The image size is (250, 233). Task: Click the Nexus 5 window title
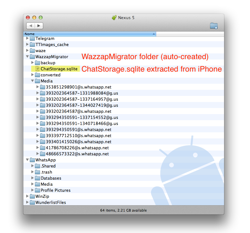click(126, 18)
